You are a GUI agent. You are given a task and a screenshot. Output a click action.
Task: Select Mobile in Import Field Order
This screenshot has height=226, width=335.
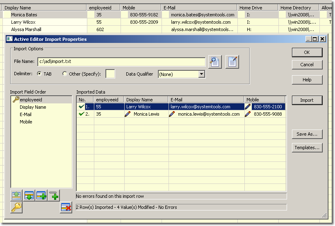[26, 122]
